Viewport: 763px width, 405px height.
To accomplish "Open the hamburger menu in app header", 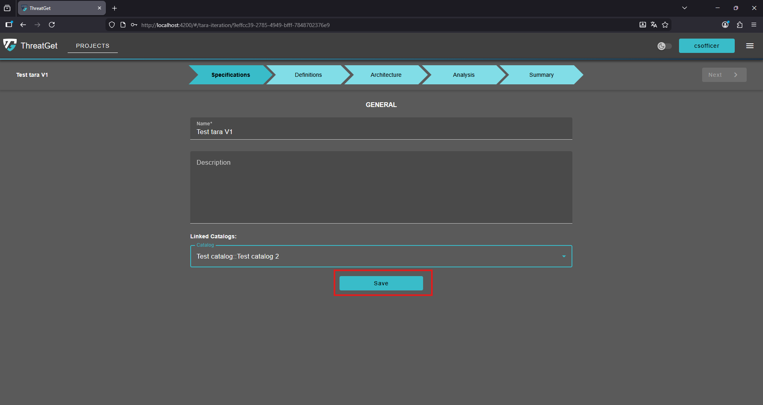I will 749,46.
